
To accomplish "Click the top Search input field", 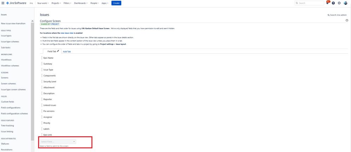I will click(309, 3).
